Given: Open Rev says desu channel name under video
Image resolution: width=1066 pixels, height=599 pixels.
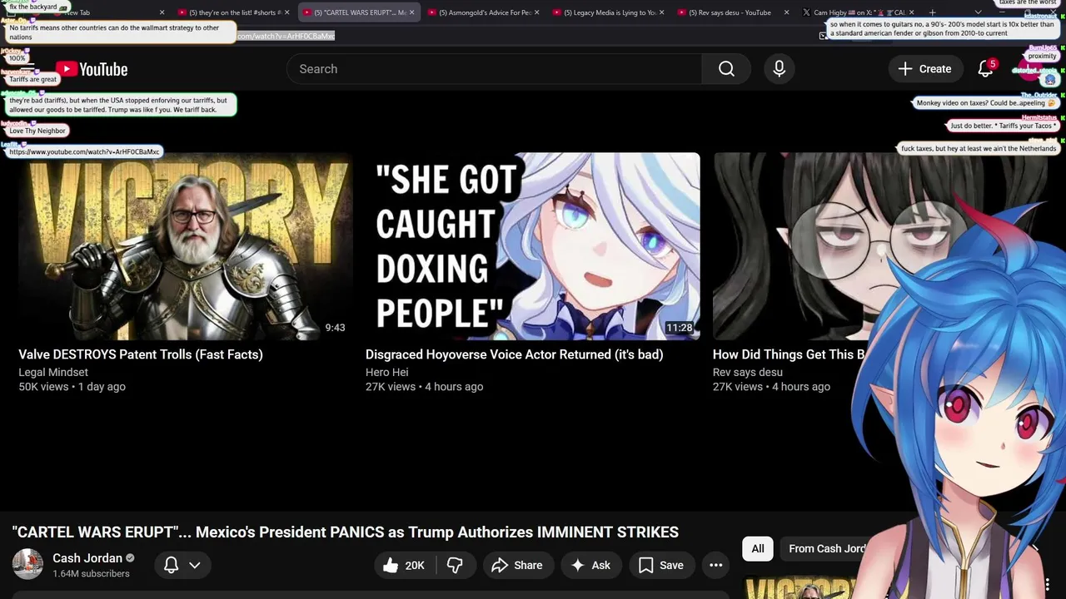Looking at the screenshot, I should [747, 372].
